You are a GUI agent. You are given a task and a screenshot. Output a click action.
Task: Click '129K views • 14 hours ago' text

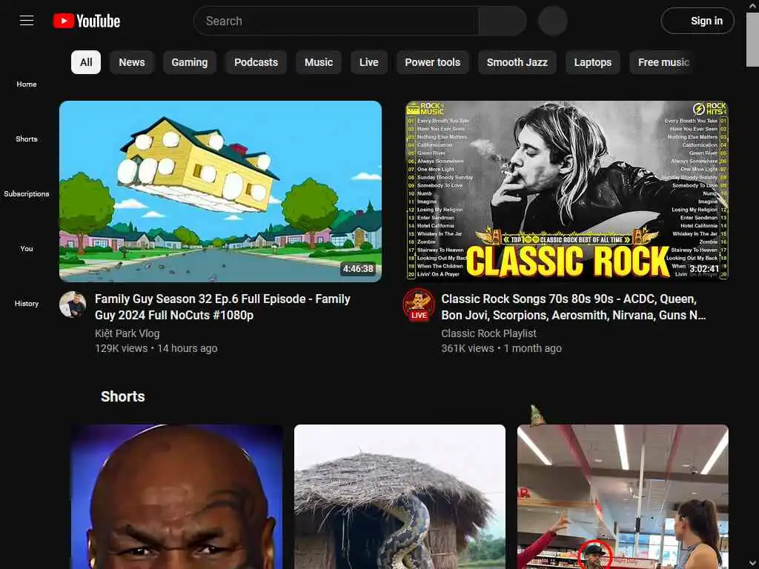[156, 348]
